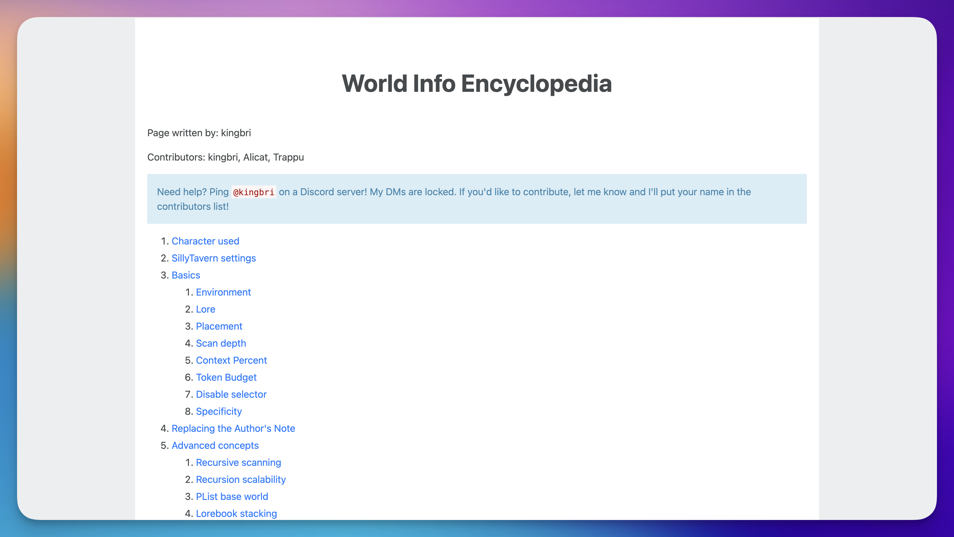Click the Contributors line text
Image resolution: width=954 pixels, height=537 pixels.
click(225, 157)
